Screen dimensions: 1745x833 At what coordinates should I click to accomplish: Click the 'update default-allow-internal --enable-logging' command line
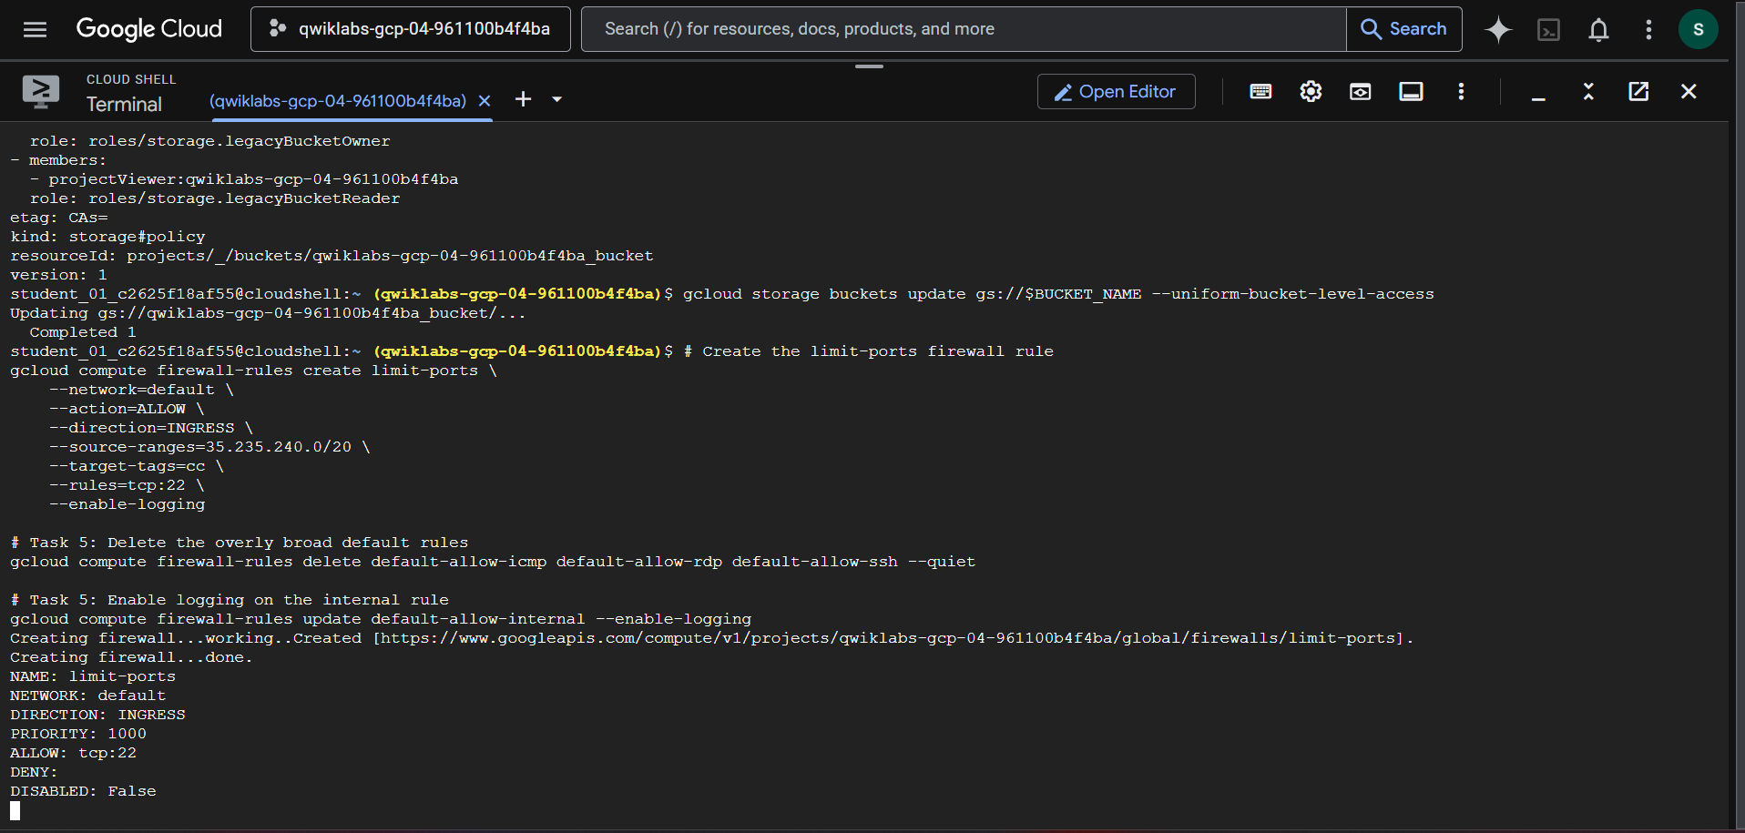(381, 619)
